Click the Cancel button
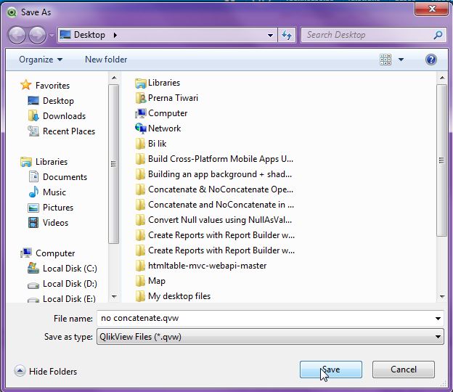Viewport: 453px width, 392px height. click(x=404, y=369)
